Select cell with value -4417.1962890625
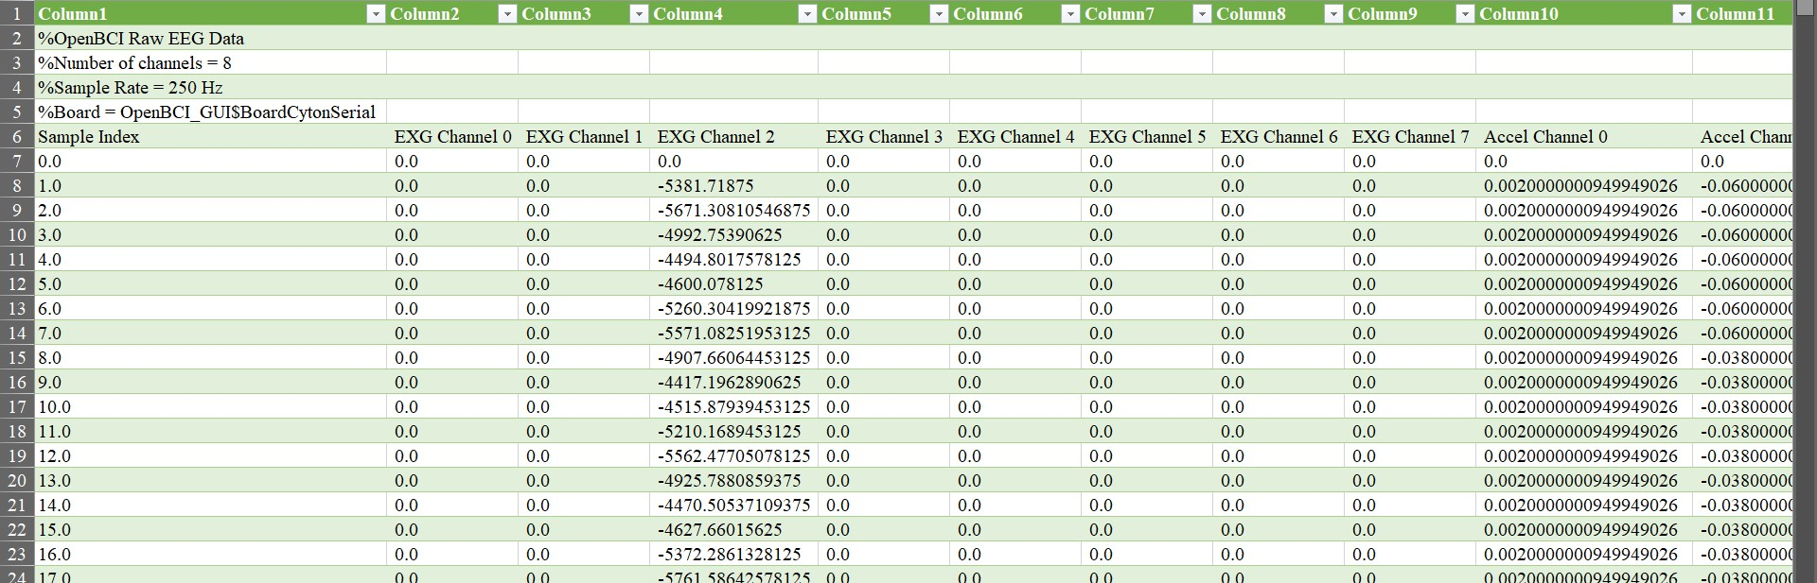 pos(733,383)
